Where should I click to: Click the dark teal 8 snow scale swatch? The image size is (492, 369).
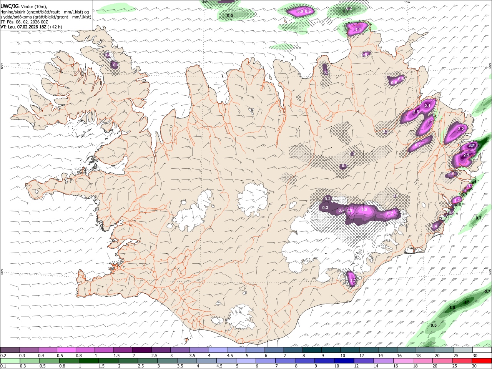pos(312,350)
